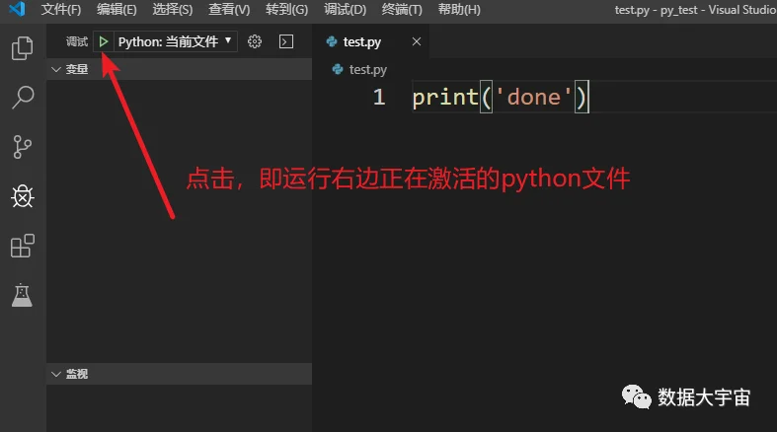Image resolution: width=777 pixels, height=432 pixels.
Task: Open the debug console icon
Action: 286,41
